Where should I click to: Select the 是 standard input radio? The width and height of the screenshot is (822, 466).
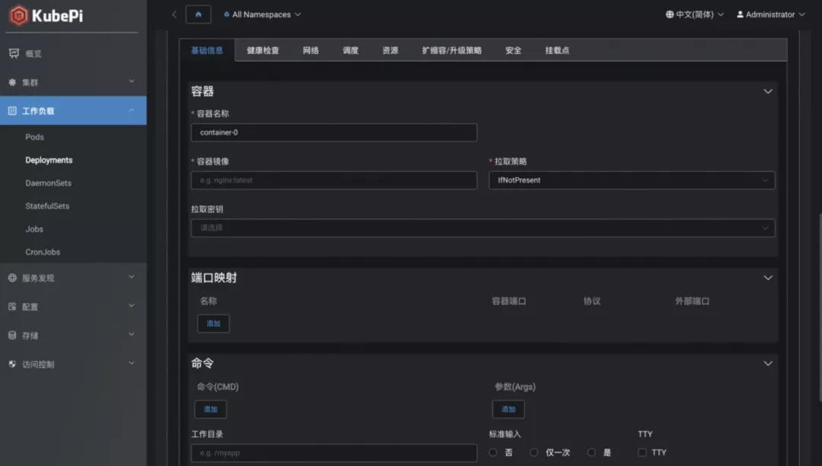(591, 452)
